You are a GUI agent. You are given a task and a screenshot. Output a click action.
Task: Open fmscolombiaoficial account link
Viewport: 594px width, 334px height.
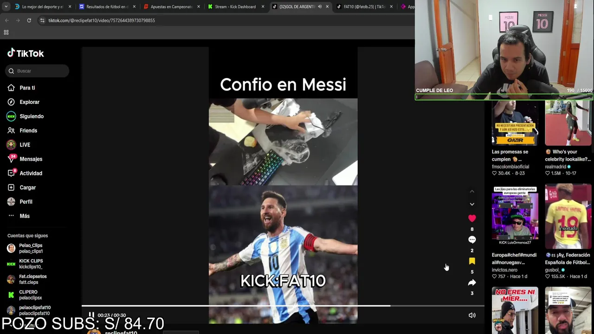pyautogui.click(x=510, y=167)
